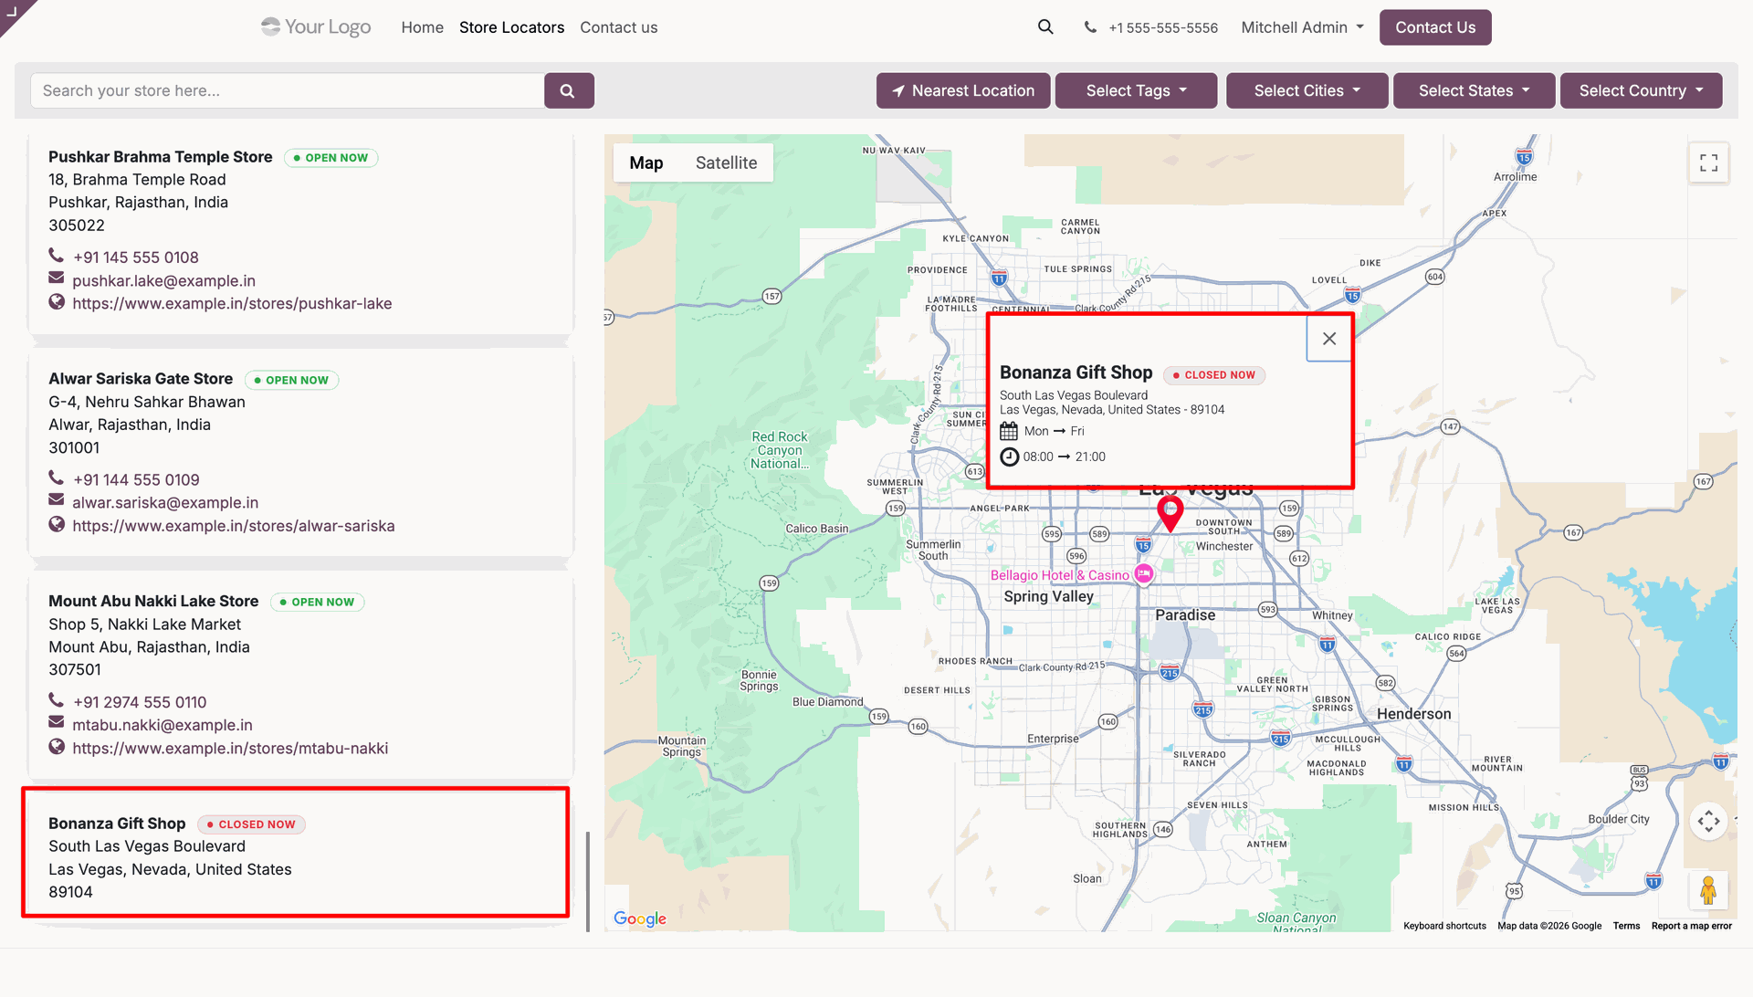Click the globe icon for Mount Abu store
The height and width of the screenshot is (997, 1753).
tap(57, 747)
